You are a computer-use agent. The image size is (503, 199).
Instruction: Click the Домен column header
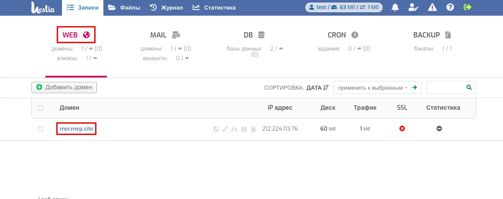point(69,108)
